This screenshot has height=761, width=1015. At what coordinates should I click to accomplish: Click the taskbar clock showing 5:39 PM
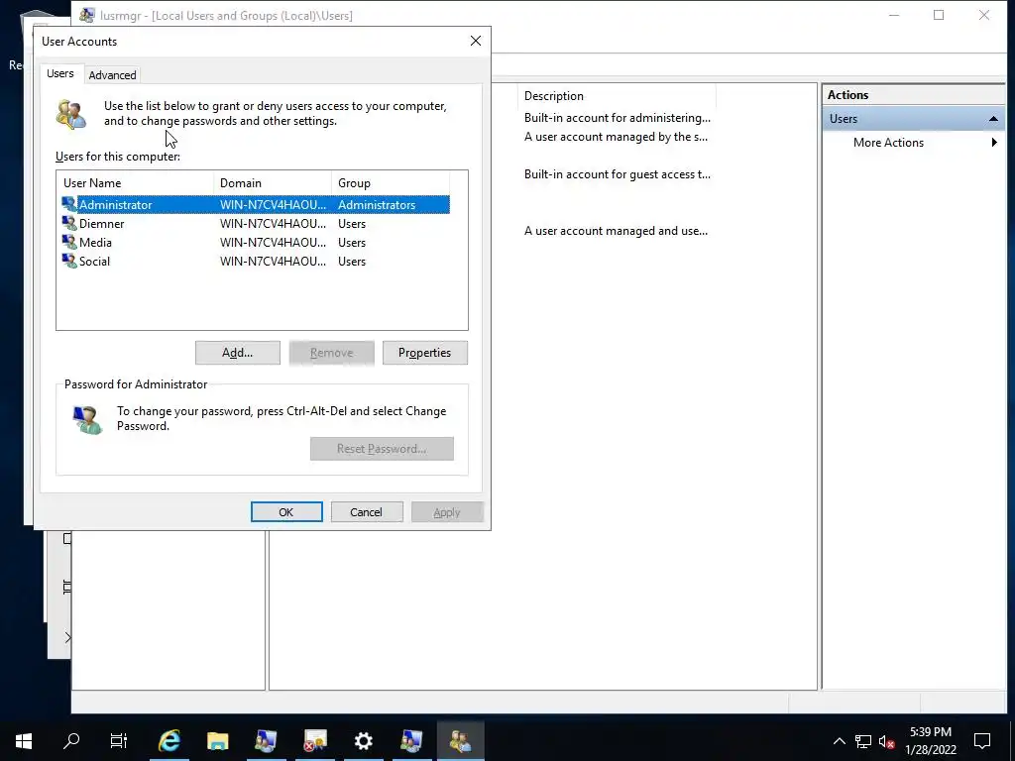click(x=930, y=740)
